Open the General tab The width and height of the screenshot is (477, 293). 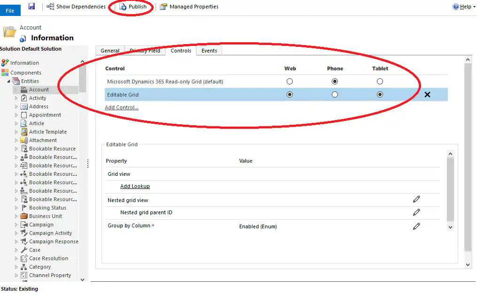point(109,50)
